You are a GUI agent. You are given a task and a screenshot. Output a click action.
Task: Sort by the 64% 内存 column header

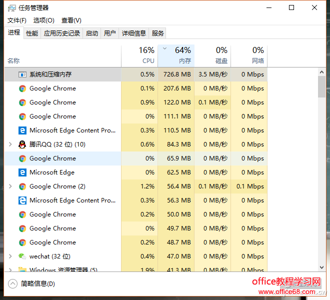(176, 56)
